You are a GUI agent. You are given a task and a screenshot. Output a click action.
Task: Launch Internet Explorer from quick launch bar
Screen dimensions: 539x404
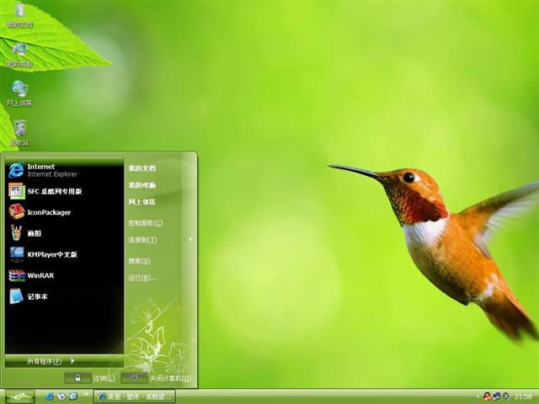coord(50,396)
